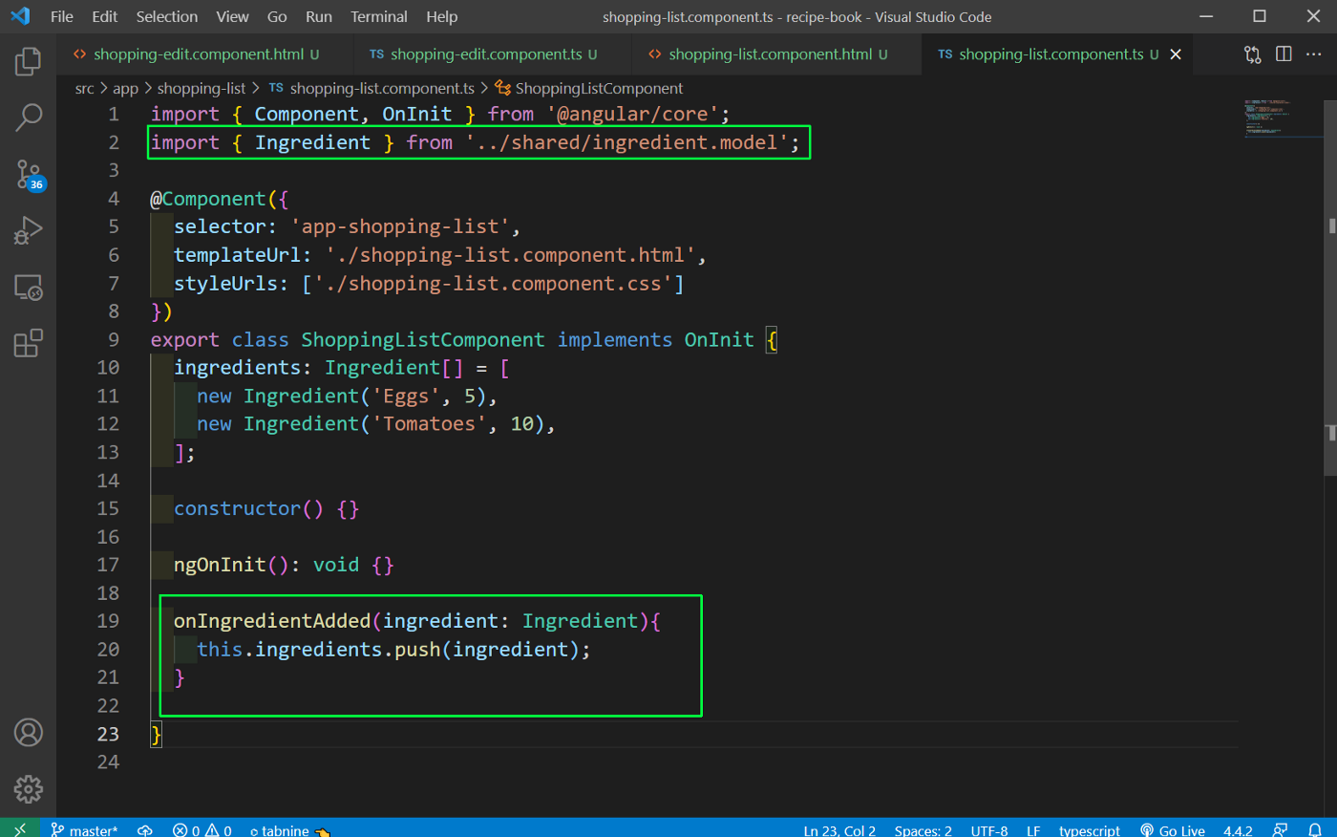Image resolution: width=1337 pixels, height=837 pixels.
Task: Click '../shared/ingredient.model' import path
Action: 626,142
